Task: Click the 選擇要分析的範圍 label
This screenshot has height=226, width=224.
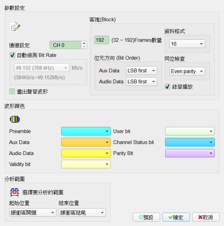Action: [43, 192]
